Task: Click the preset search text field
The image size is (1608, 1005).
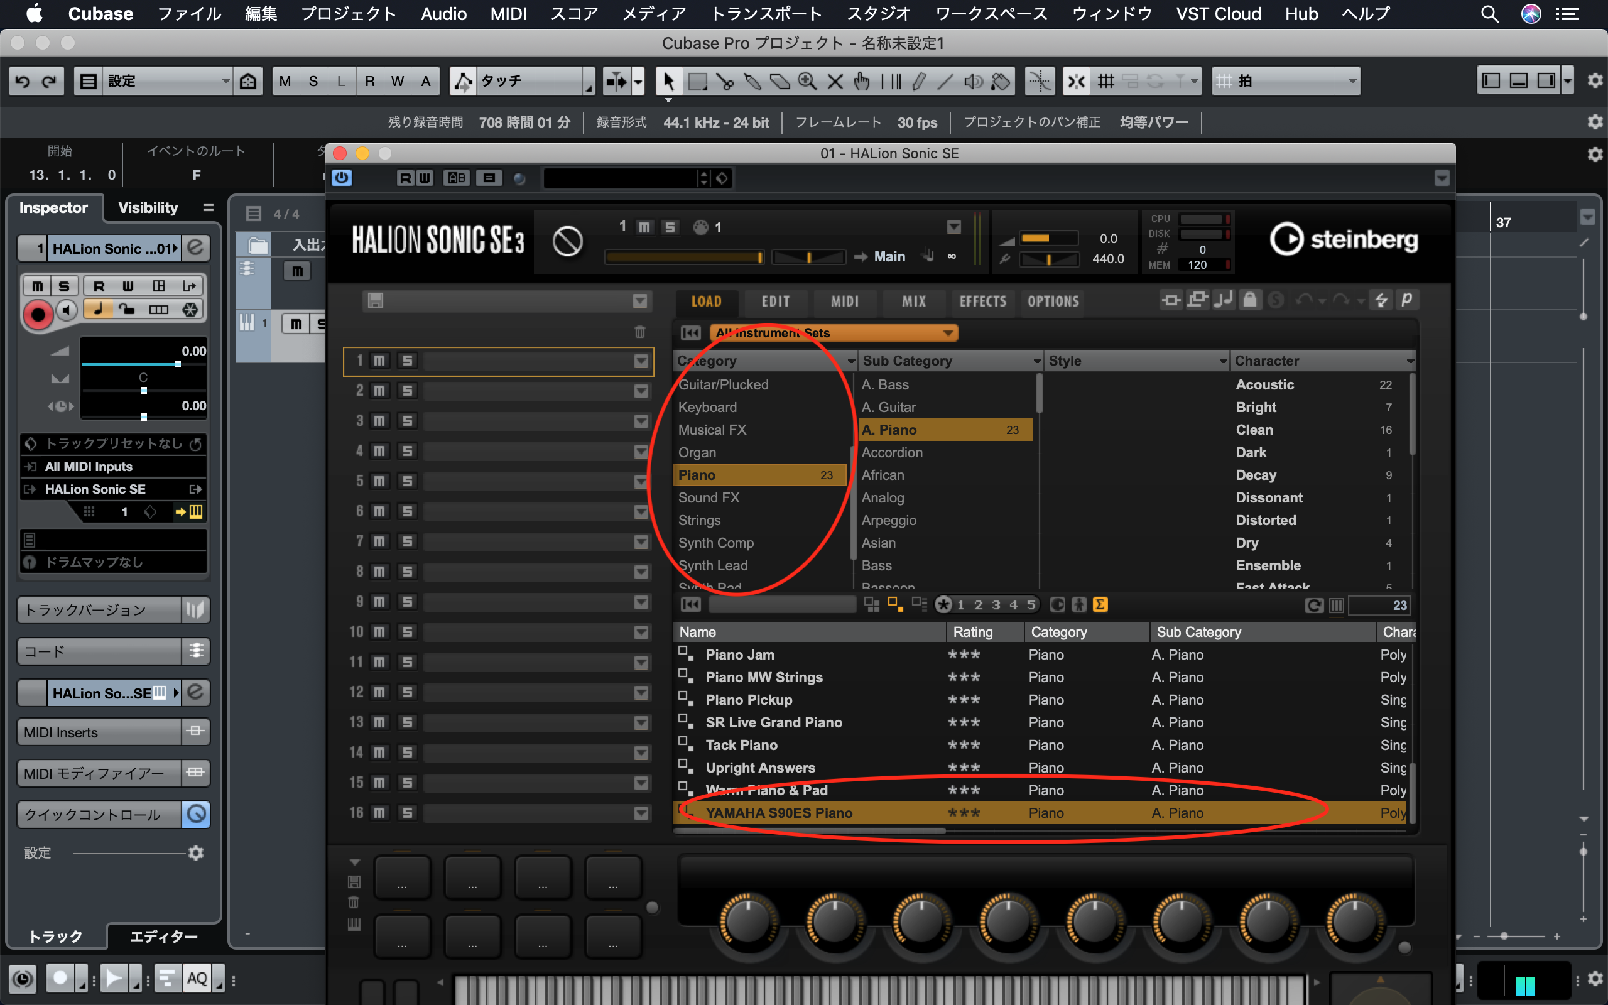Action: click(781, 605)
